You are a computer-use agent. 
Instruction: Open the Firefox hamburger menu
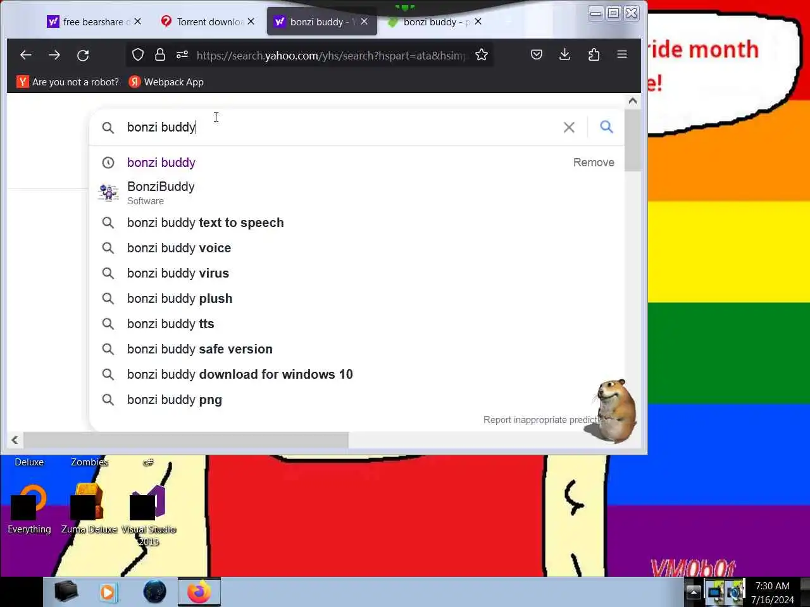coord(622,55)
